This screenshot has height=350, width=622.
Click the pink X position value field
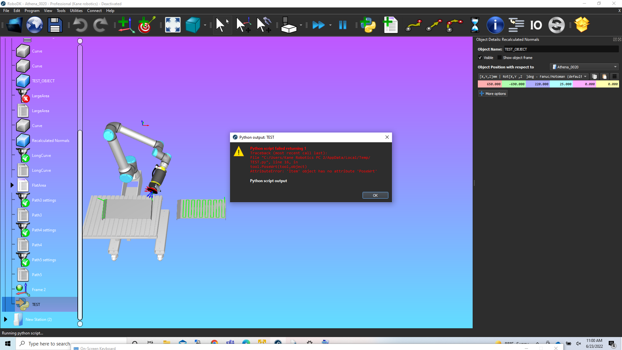[x=490, y=84]
